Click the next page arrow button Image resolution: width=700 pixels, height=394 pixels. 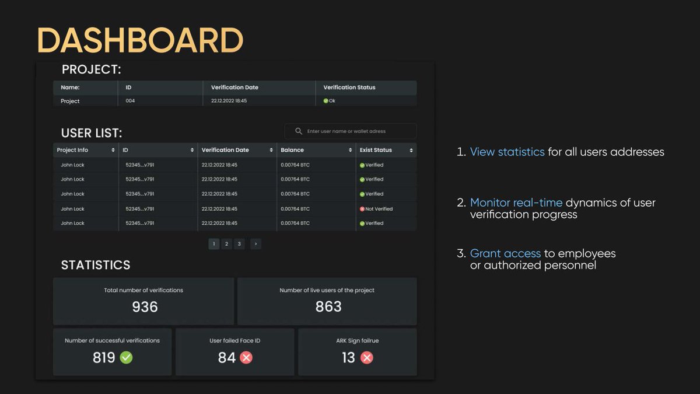tap(256, 244)
